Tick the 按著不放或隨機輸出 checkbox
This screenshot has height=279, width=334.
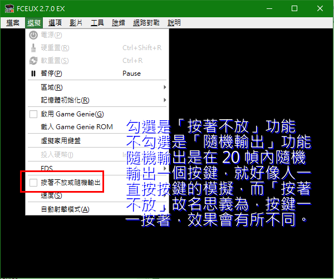pyautogui.click(x=33, y=183)
